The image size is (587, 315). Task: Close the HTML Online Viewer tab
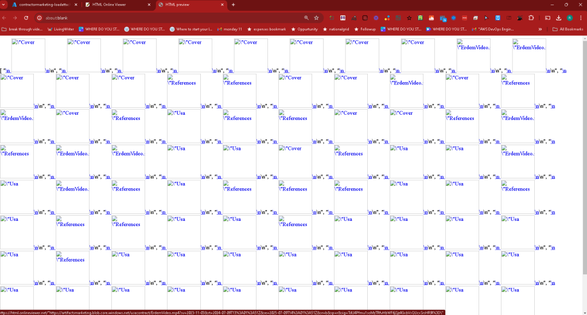[149, 5]
